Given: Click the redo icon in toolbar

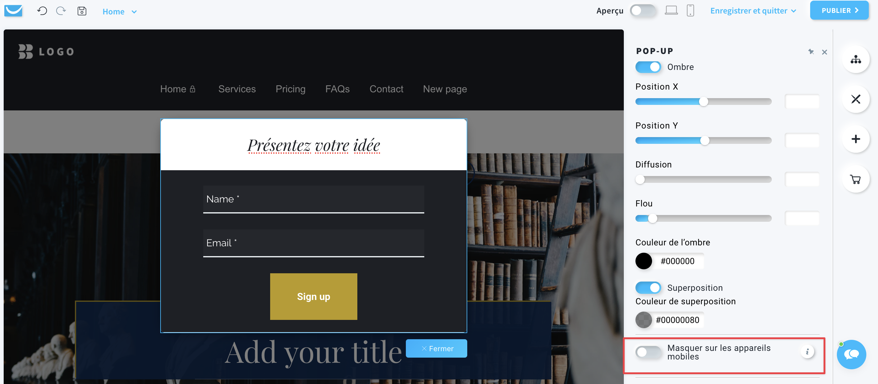Looking at the screenshot, I should [60, 11].
